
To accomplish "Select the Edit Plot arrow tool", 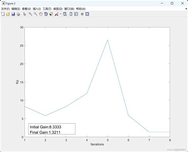I will pyautogui.click(x=25, y=14).
